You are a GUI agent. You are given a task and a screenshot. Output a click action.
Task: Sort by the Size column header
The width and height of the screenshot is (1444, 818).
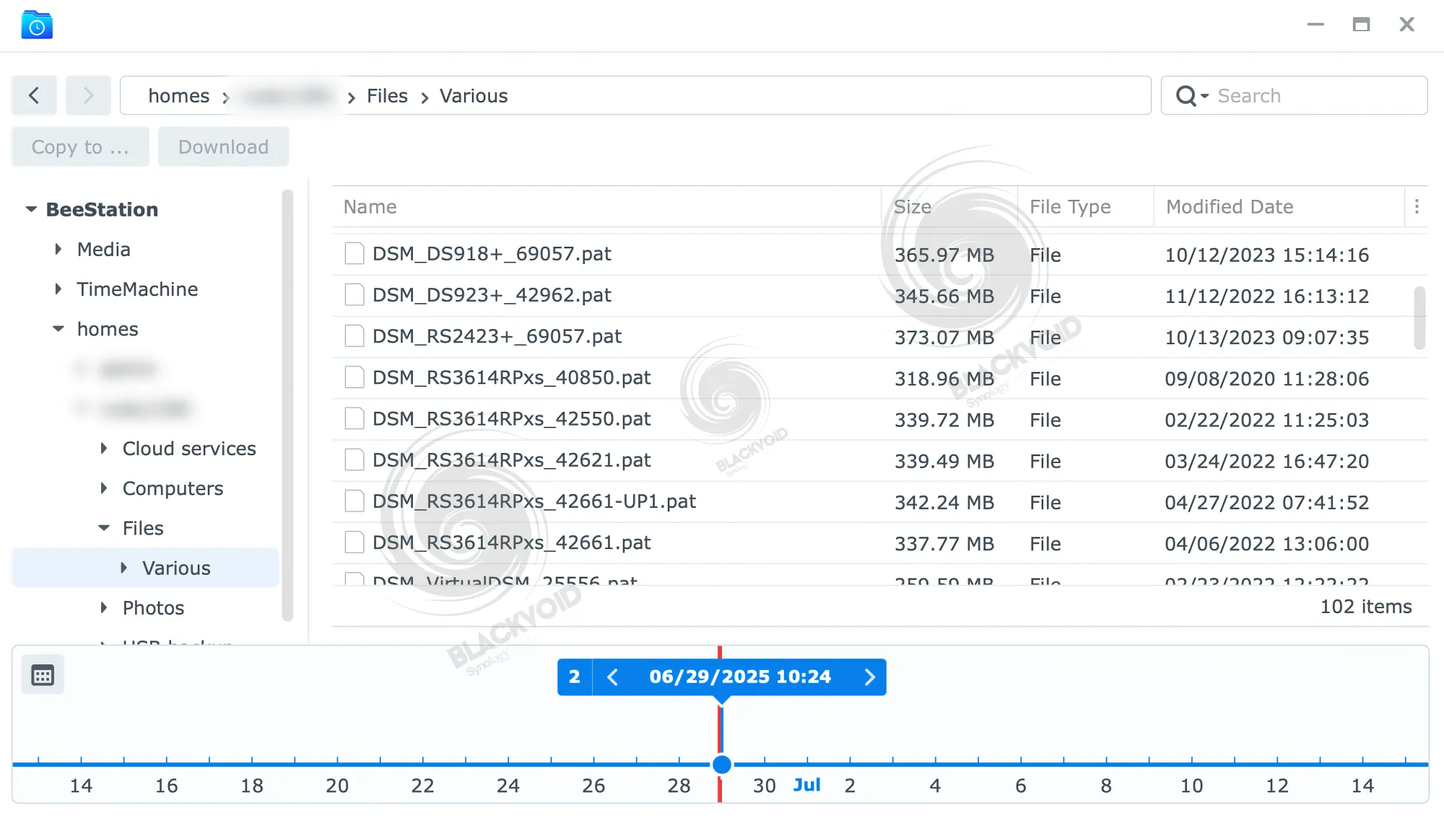(949, 207)
